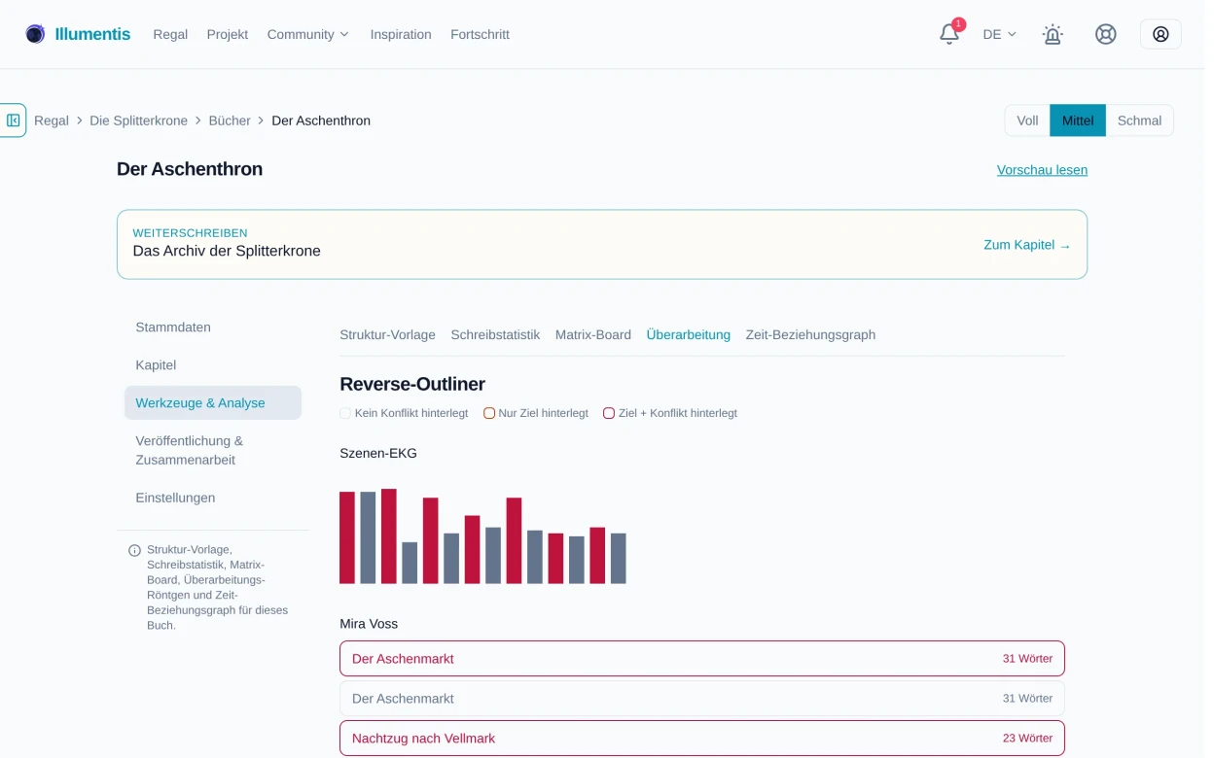Set layout width to Schmal
Viewport: 1214px width, 758px height.
pyautogui.click(x=1139, y=121)
